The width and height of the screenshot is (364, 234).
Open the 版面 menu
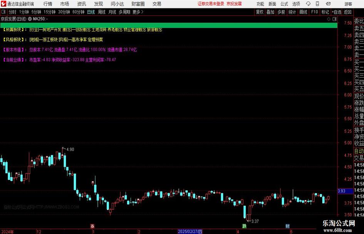272,4
